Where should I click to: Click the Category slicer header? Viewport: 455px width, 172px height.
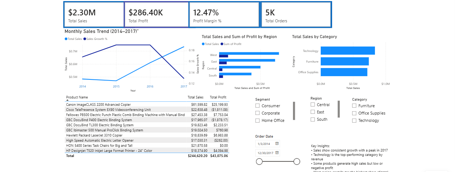(x=360, y=99)
